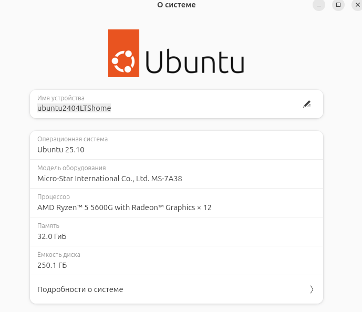Open the Подробности о системе row

177,289
